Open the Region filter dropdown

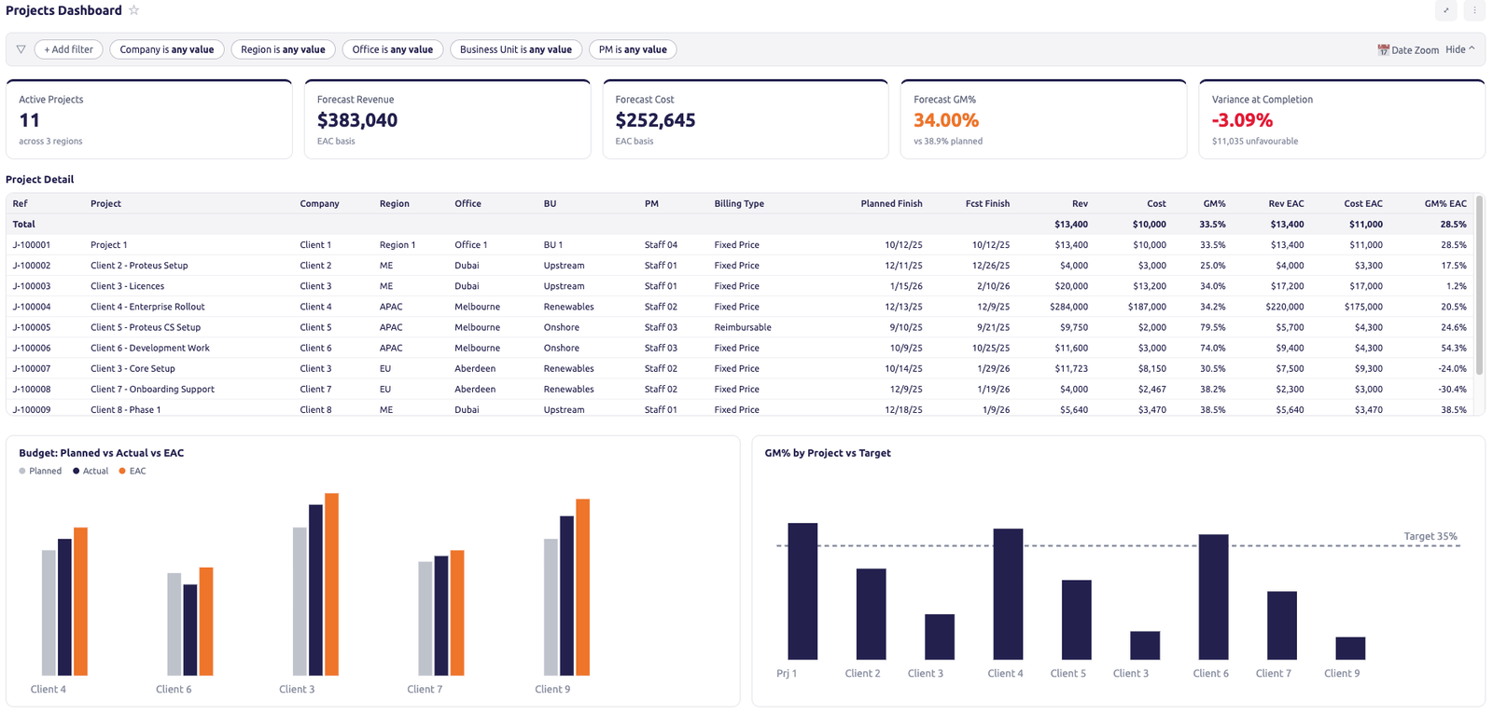pos(283,49)
